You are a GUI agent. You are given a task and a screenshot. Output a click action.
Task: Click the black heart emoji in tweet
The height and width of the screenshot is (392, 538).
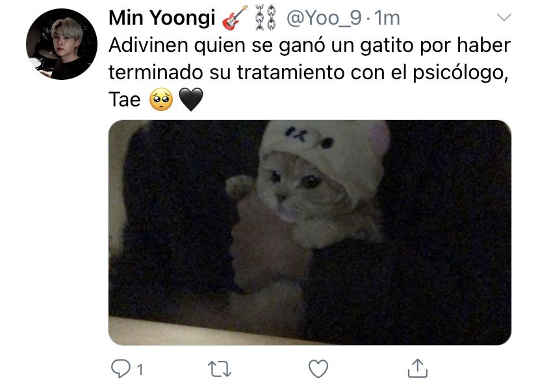click(191, 100)
